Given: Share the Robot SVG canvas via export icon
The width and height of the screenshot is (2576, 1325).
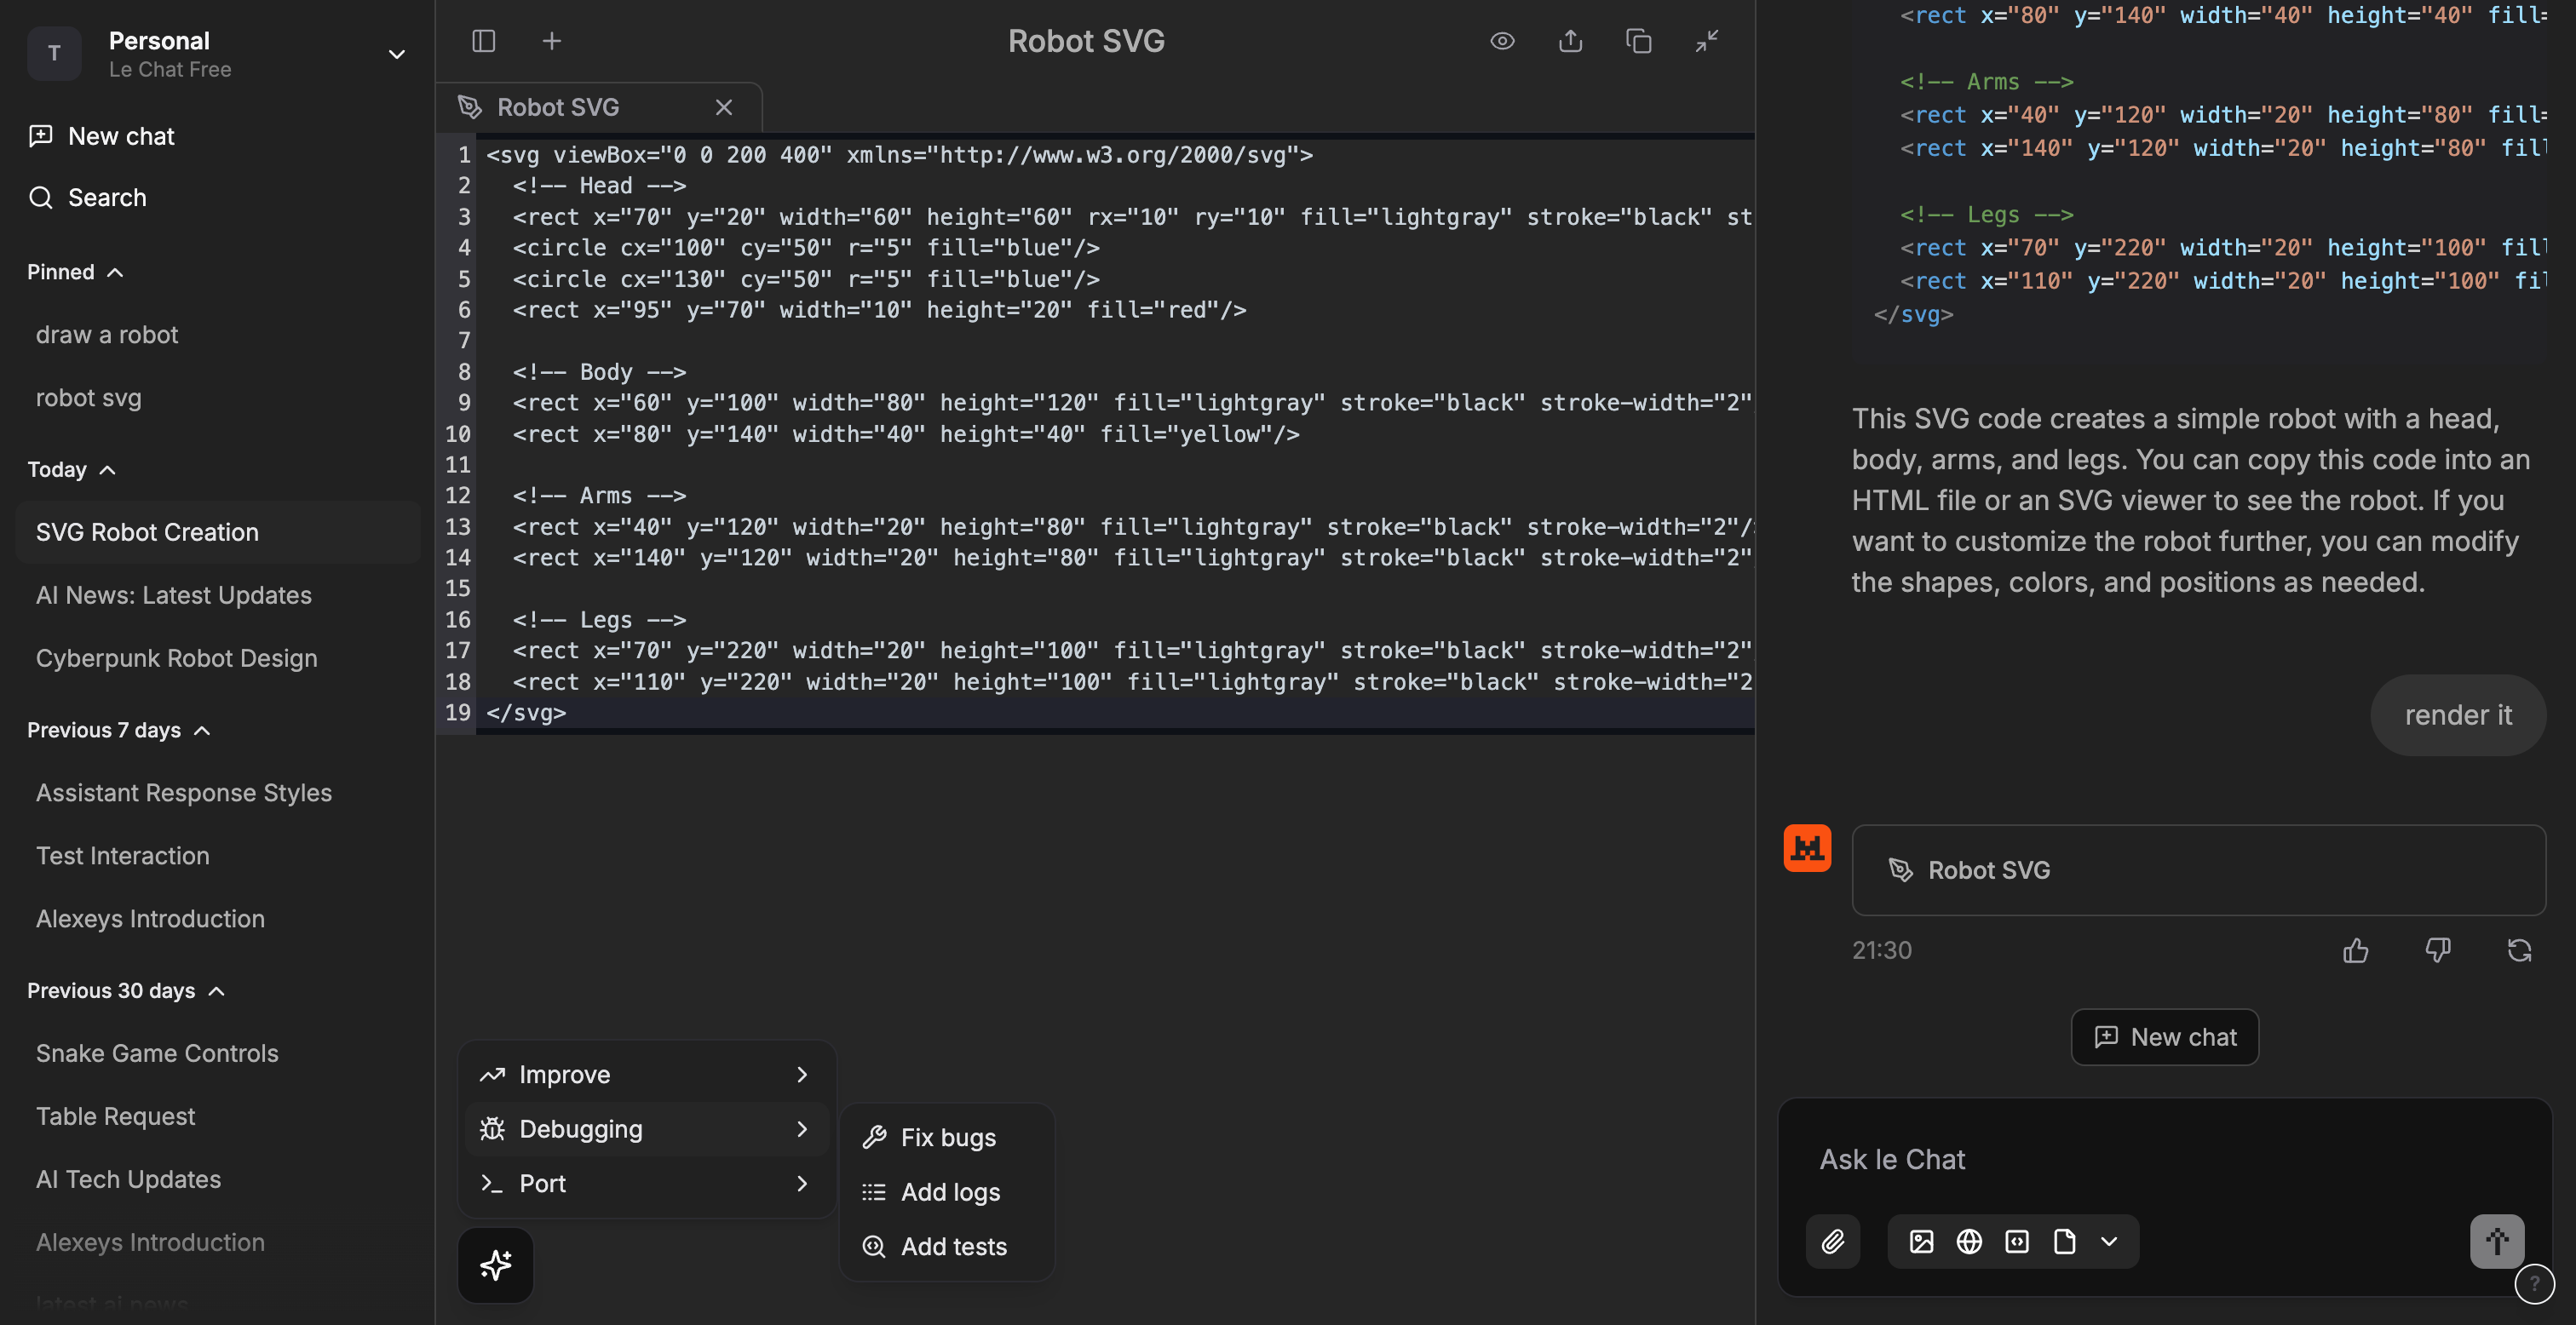Looking at the screenshot, I should pos(1569,41).
